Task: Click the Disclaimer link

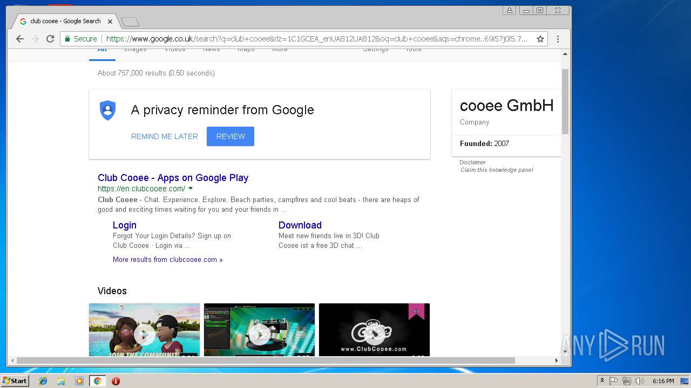Action: [473, 162]
